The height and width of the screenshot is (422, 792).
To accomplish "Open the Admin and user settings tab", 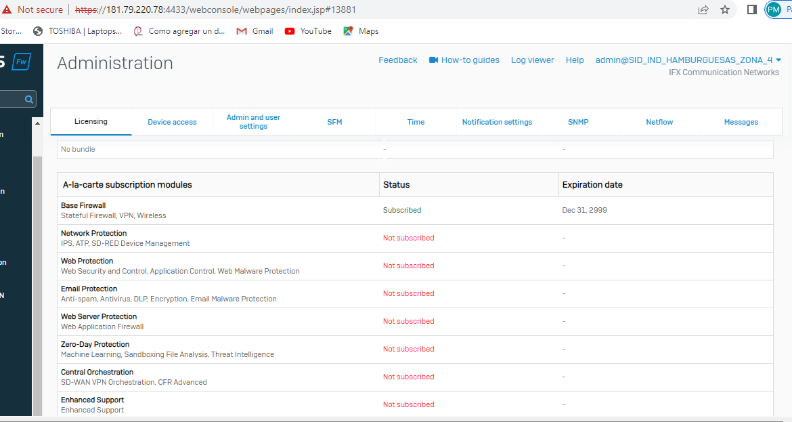I will (253, 122).
